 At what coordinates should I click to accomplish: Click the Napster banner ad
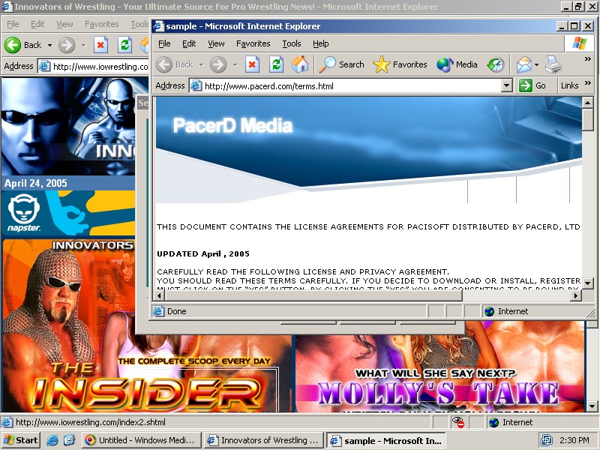click(x=68, y=214)
